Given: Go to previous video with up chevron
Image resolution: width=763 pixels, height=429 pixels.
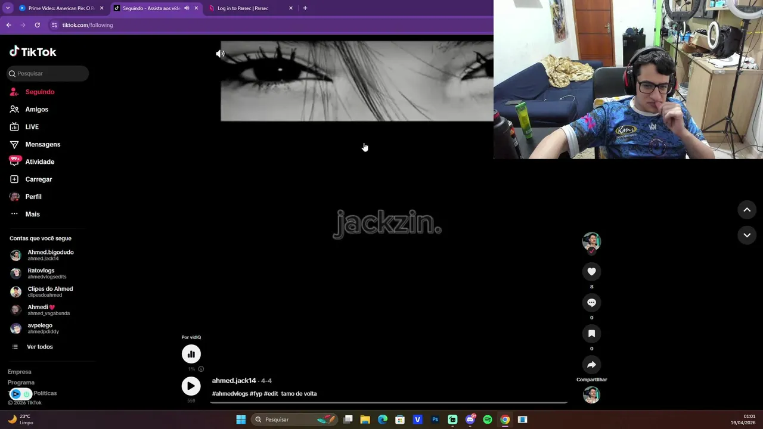Looking at the screenshot, I should [747, 210].
